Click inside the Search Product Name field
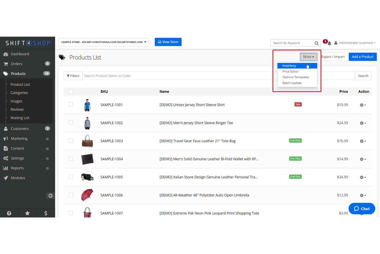The height and width of the screenshot is (254, 380). (x=154, y=76)
